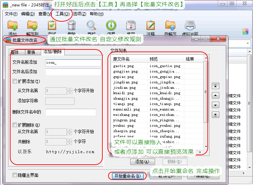Open the 编辑(D) menu

click(28, 14)
